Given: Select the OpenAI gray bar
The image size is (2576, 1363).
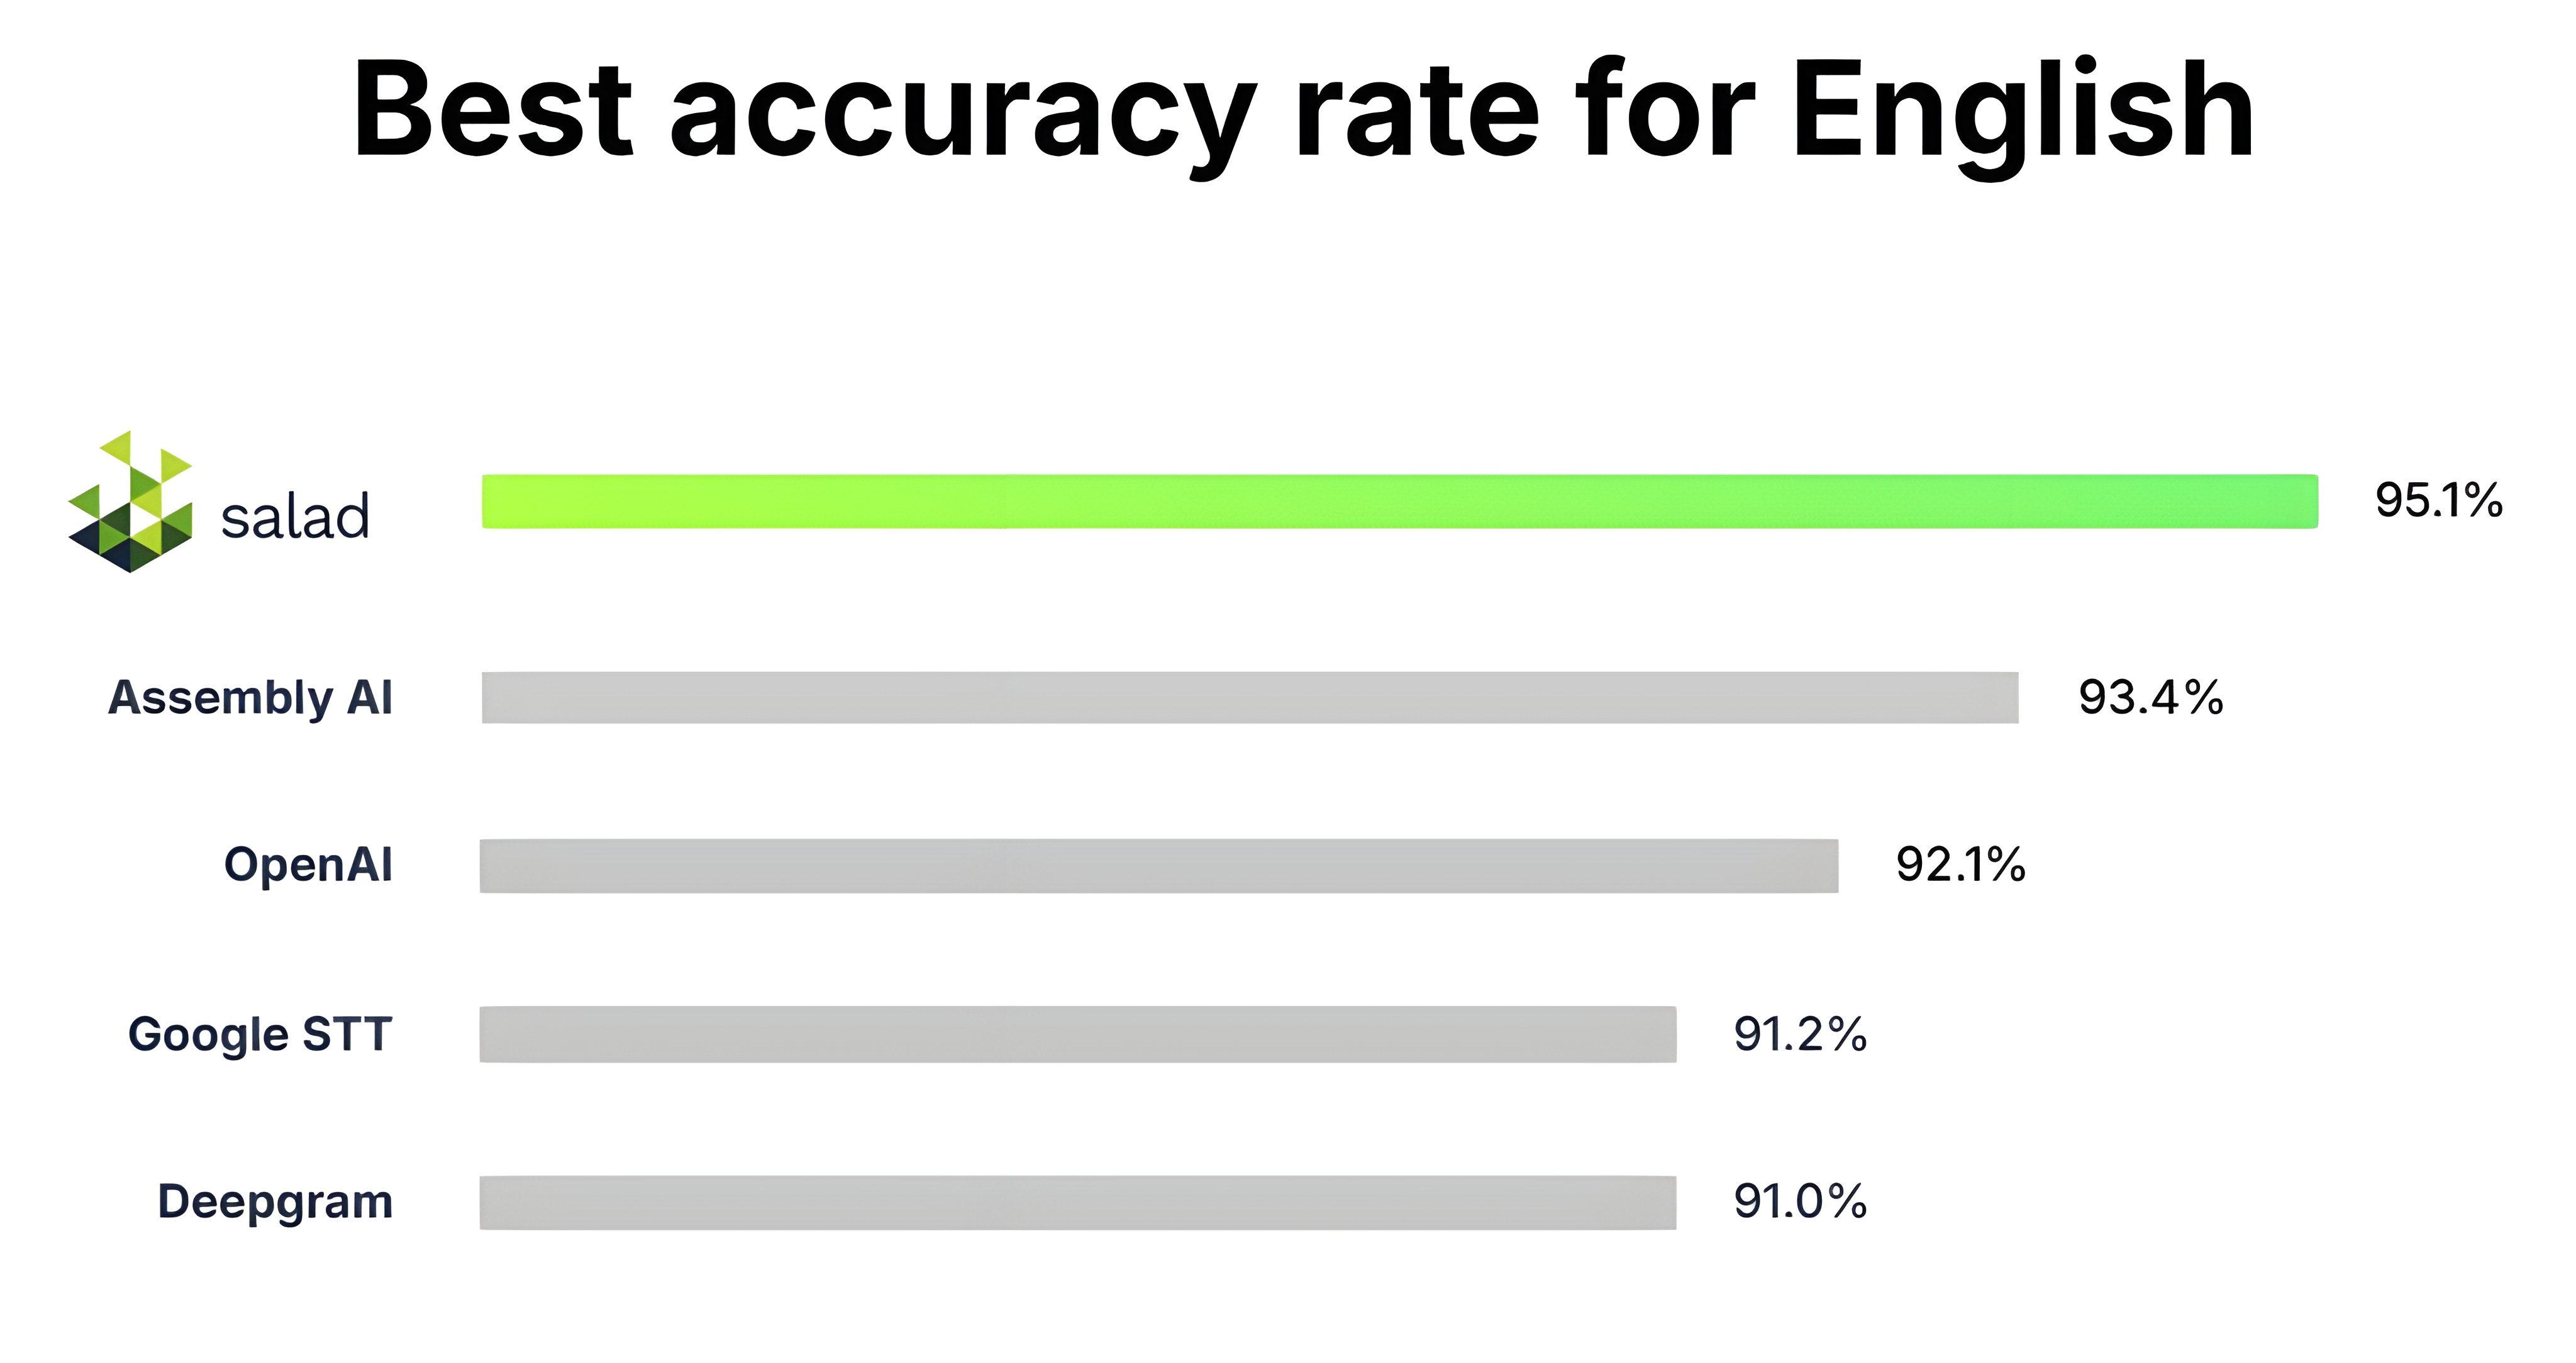Looking at the screenshot, I should tap(1159, 866).
